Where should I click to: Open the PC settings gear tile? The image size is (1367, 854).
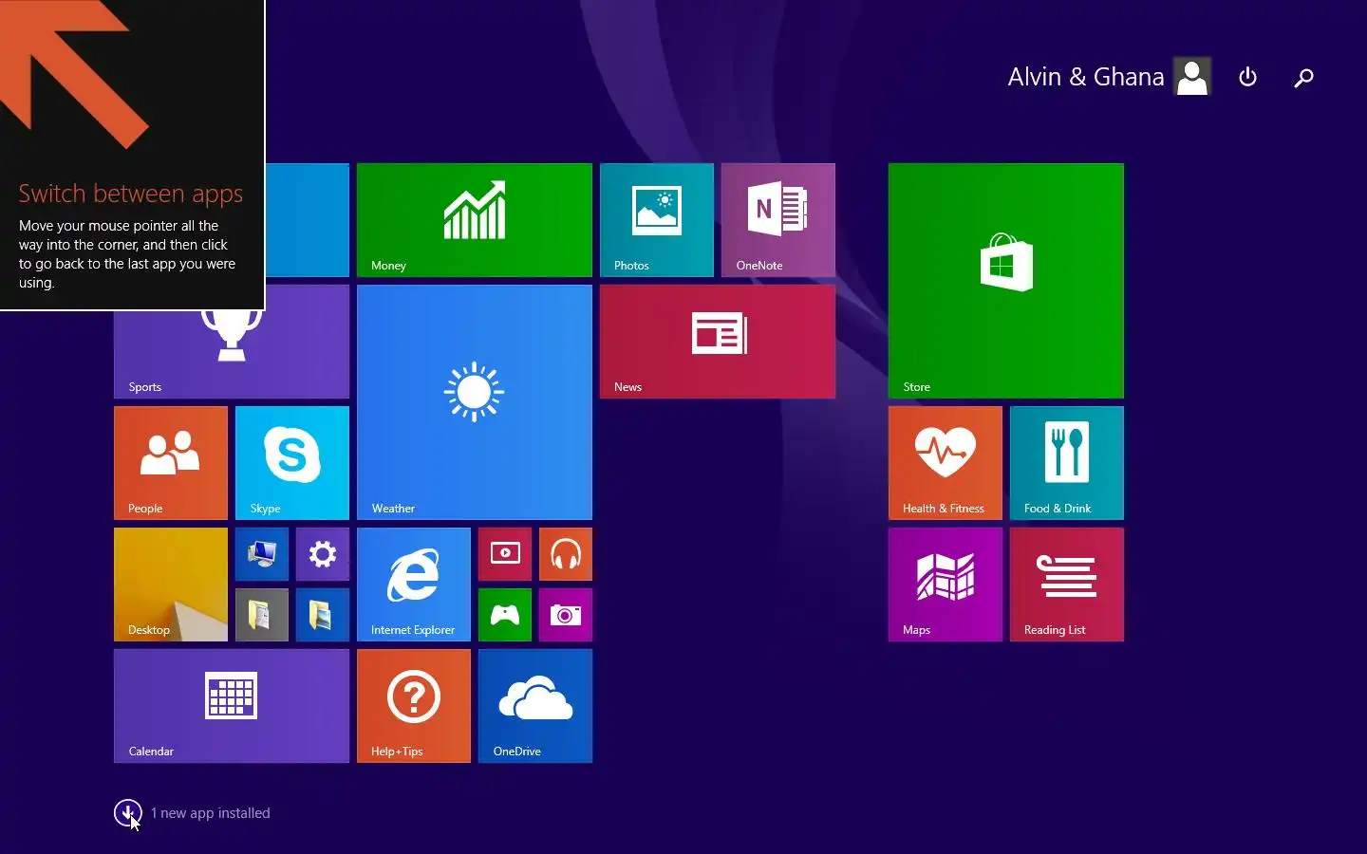point(323,554)
